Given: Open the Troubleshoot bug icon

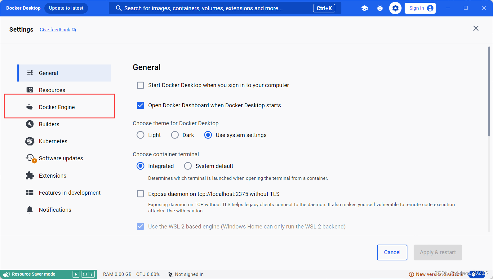Looking at the screenshot, I should tap(380, 8).
